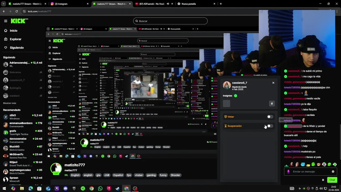Click chat message 'lo subió mi primo'
The height and width of the screenshot is (192, 341).
coord(312,71)
